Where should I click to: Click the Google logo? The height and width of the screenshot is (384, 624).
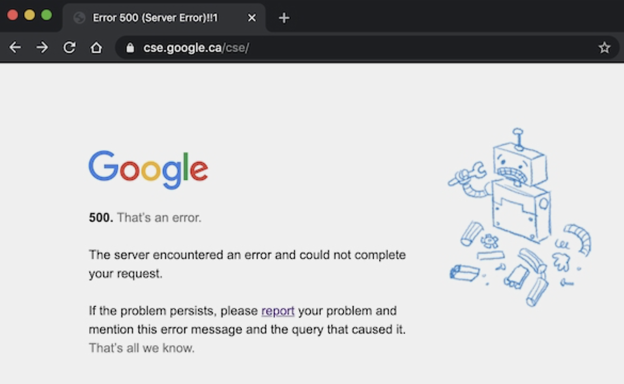tap(148, 169)
